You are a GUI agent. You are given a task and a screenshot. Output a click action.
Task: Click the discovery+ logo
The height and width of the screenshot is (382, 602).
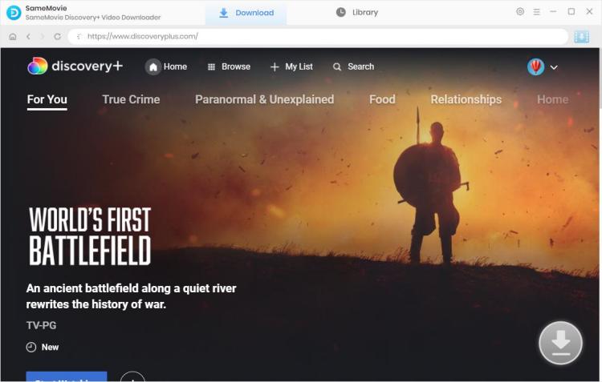(x=75, y=66)
